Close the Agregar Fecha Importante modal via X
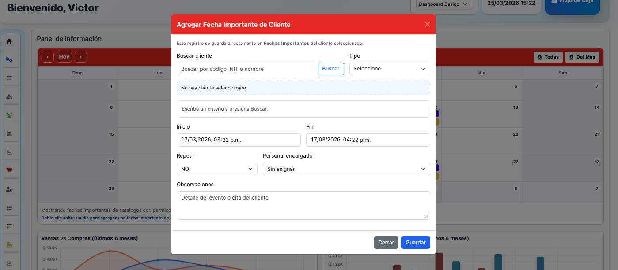The image size is (618, 270). point(427,24)
